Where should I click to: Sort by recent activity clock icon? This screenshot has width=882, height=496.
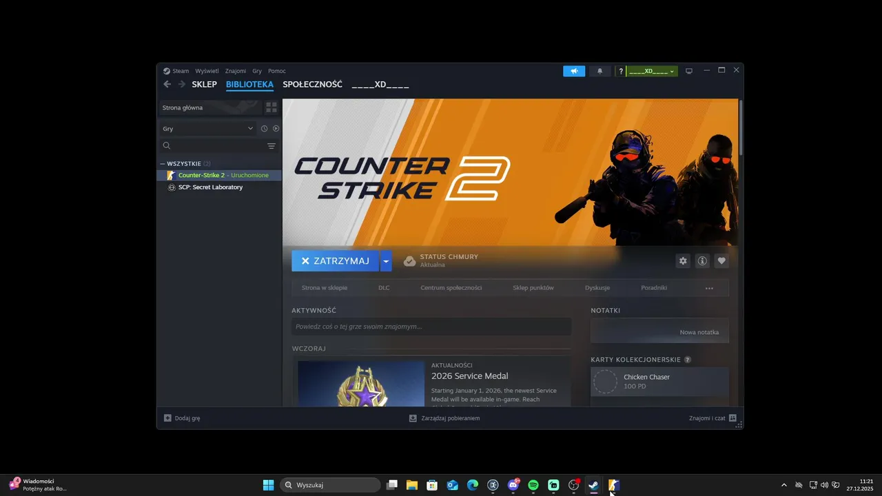[264, 129]
